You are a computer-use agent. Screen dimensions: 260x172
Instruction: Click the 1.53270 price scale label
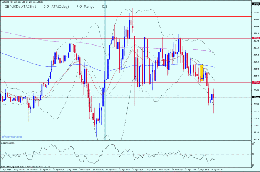click(x=256, y=118)
